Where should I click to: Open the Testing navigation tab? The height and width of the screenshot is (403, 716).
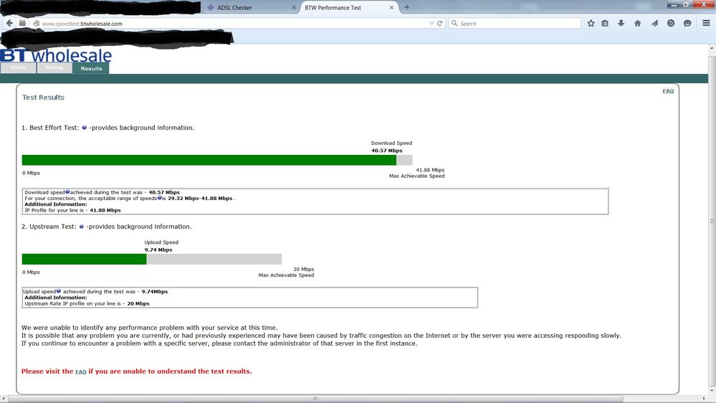pos(54,68)
